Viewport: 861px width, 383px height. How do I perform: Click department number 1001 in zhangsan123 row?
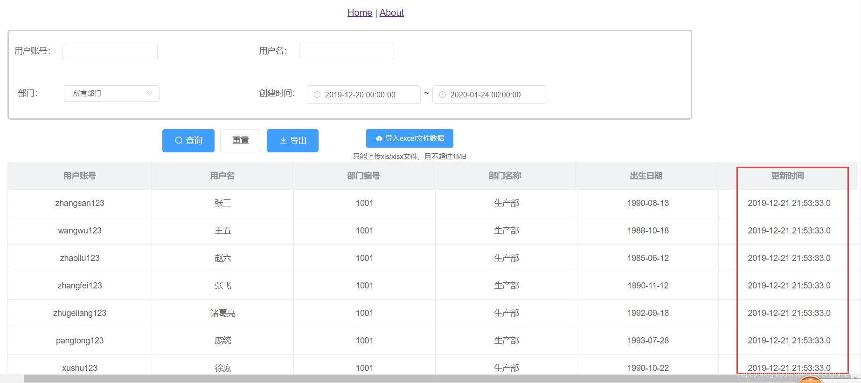click(x=364, y=203)
